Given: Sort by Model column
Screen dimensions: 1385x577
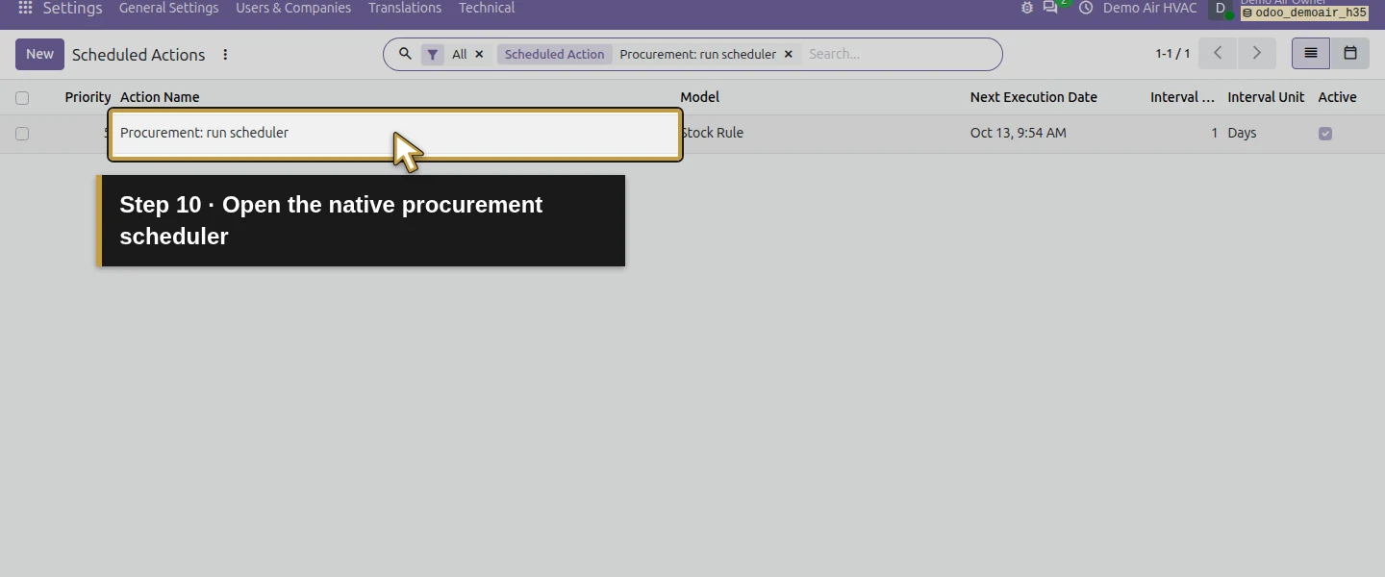Looking at the screenshot, I should coord(699,97).
